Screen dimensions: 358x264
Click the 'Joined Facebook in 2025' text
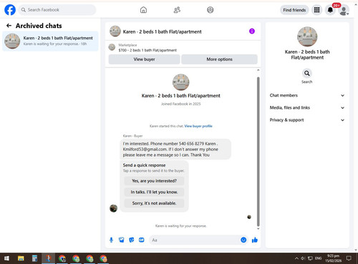click(x=181, y=104)
